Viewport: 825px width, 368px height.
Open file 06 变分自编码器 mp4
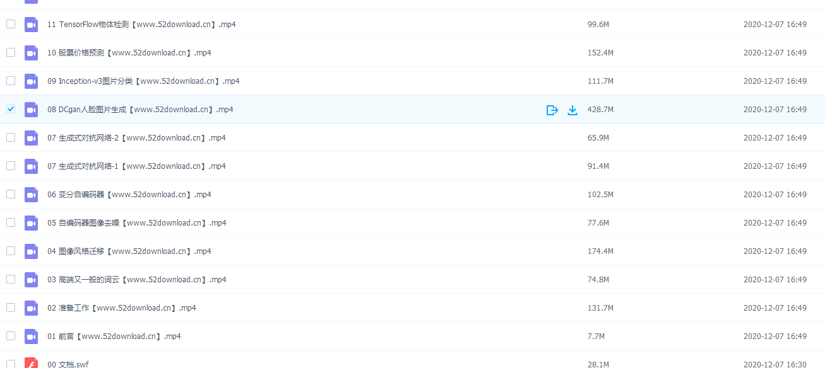click(x=129, y=195)
